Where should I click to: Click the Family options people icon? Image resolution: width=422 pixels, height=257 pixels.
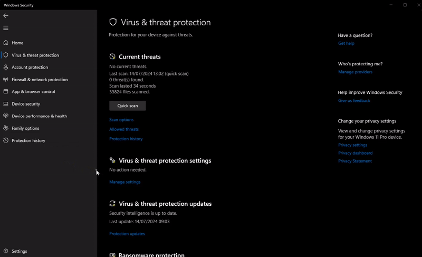6,128
